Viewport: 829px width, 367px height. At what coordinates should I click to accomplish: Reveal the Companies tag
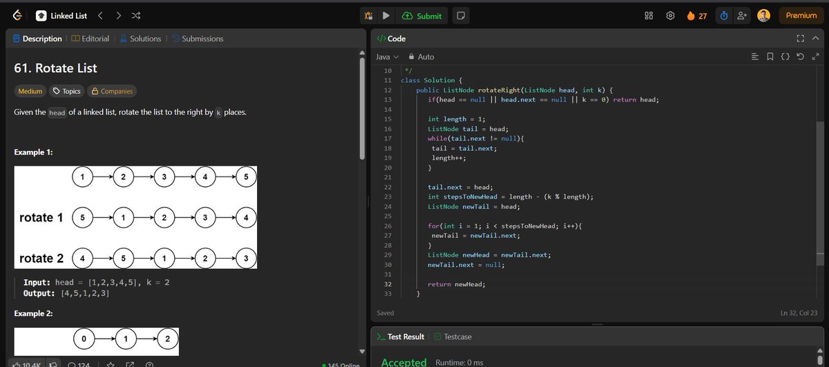pos(111,91)
